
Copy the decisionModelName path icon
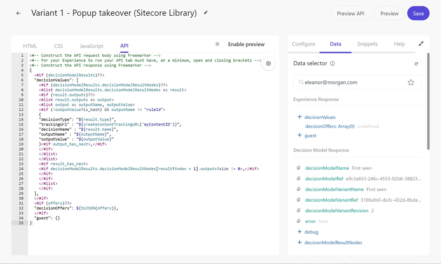coord(299,168)
